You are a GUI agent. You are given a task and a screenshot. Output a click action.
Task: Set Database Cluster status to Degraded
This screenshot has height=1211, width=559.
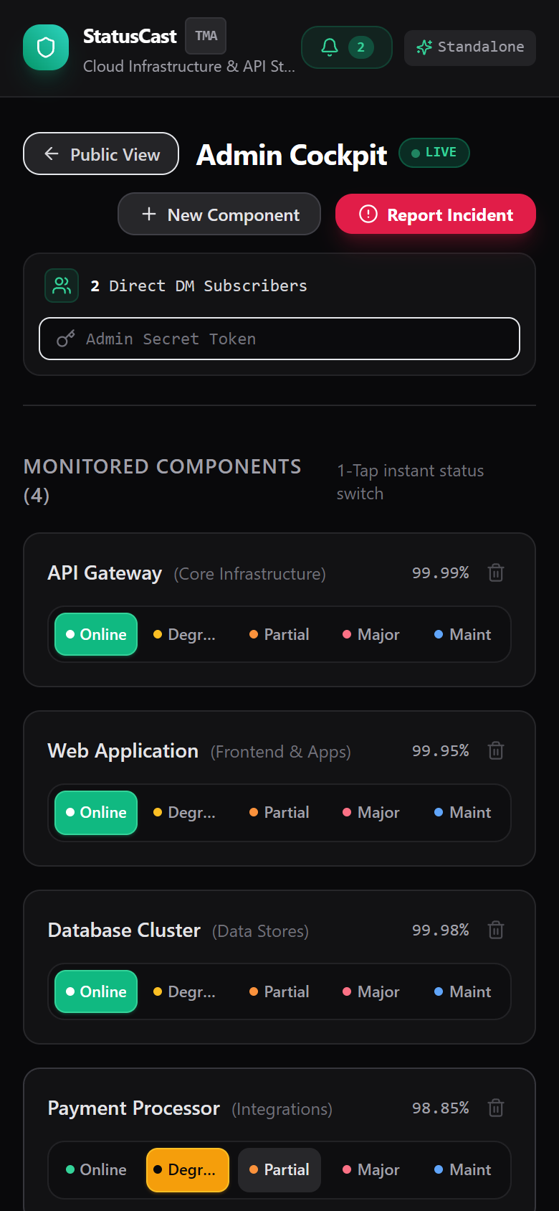[188, 991]
